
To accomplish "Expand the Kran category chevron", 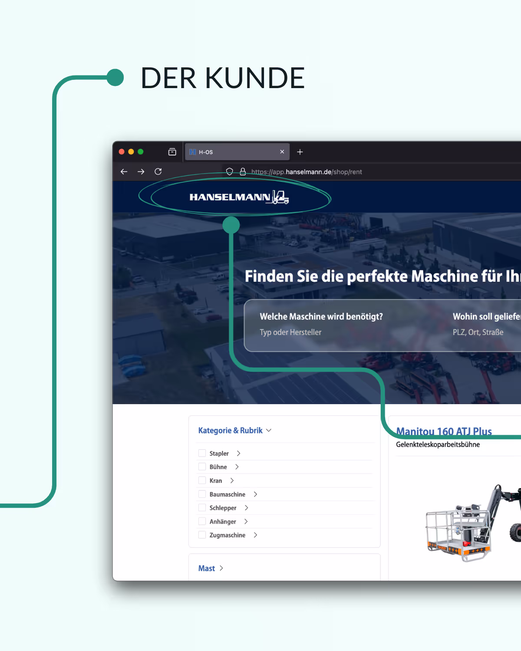I will [x=232, y=480].
